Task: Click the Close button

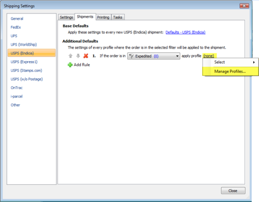Action: click(x=233, y=191)
